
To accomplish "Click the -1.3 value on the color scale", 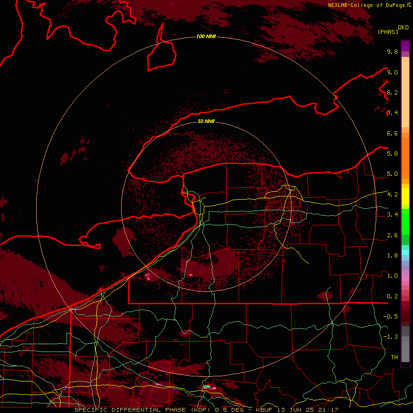I will tap(391, 337).
